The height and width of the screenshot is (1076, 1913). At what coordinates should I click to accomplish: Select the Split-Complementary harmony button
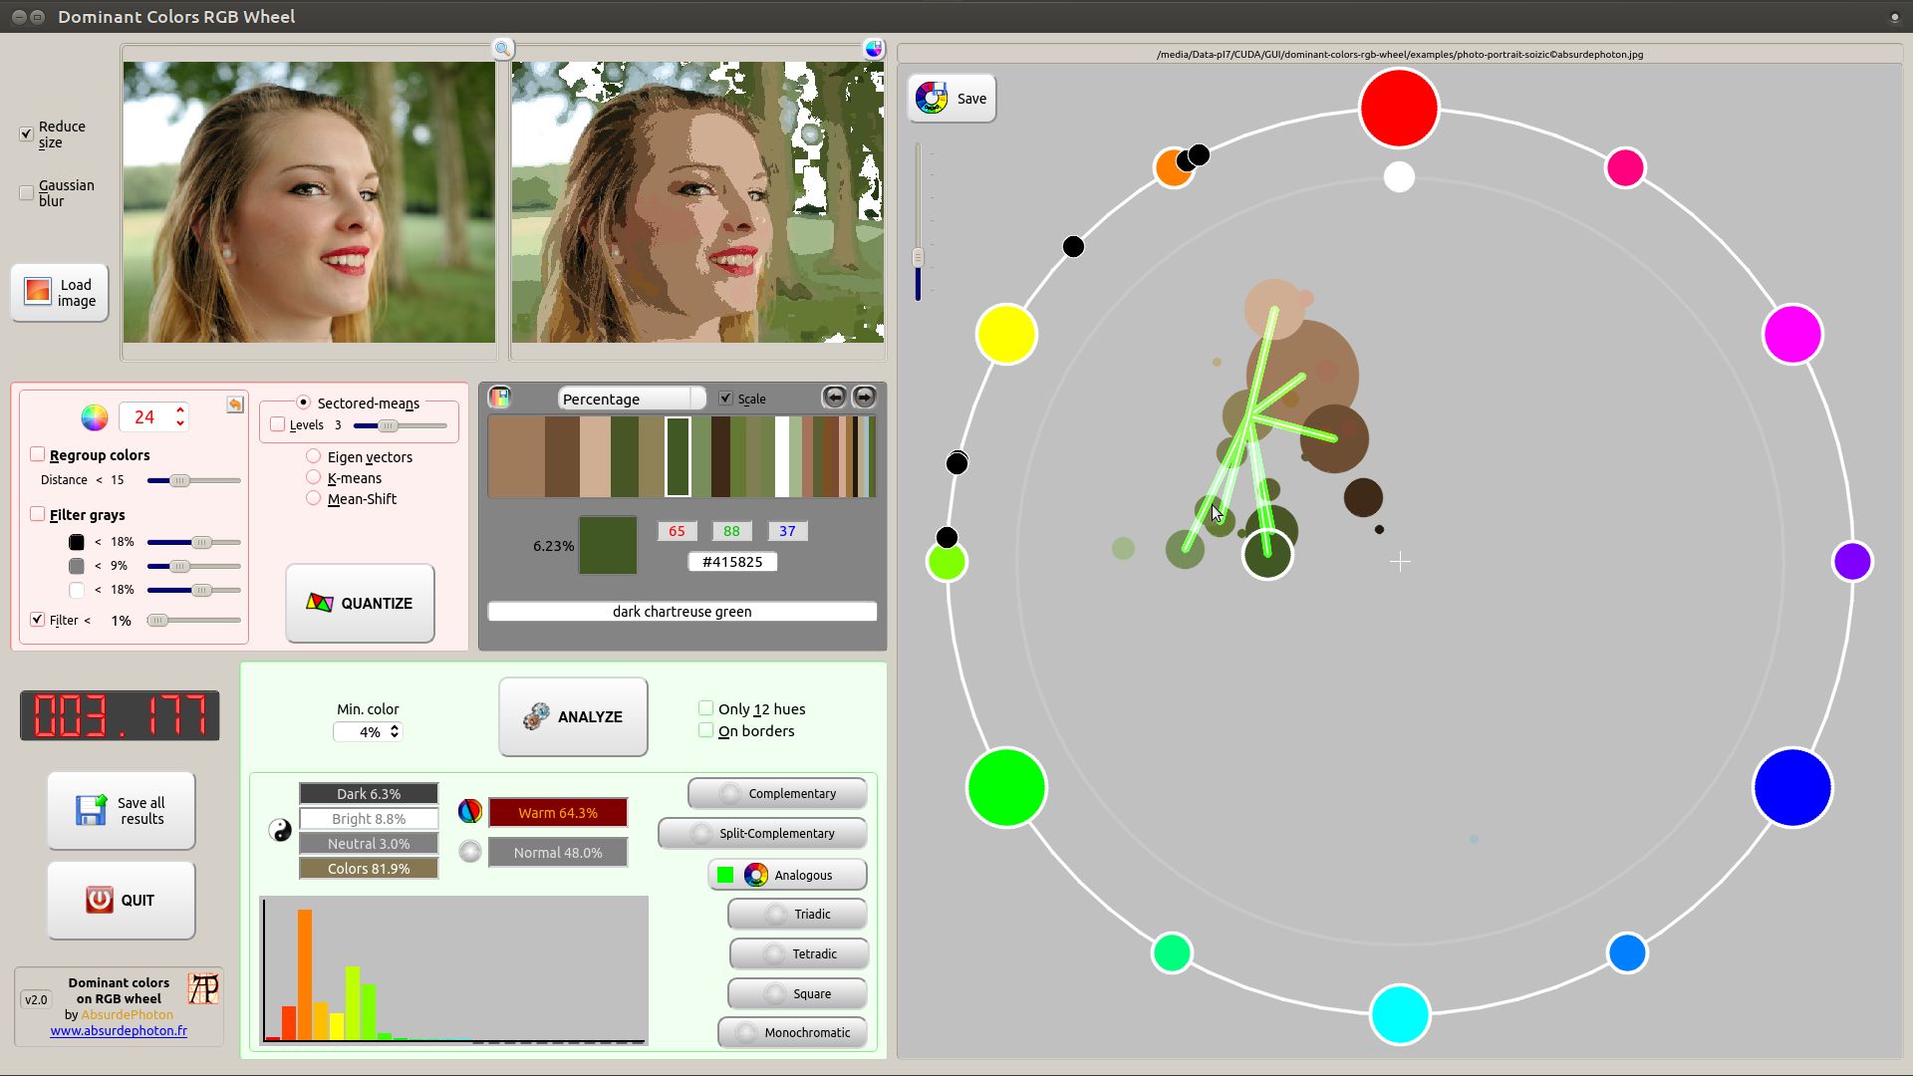[762, 833]
